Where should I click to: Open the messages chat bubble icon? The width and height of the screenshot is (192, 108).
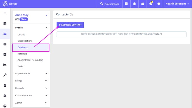(159, 4)
